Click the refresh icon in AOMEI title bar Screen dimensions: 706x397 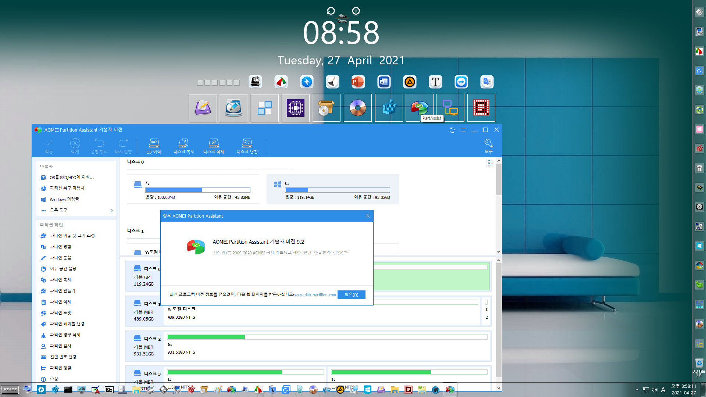click(452, 130)
